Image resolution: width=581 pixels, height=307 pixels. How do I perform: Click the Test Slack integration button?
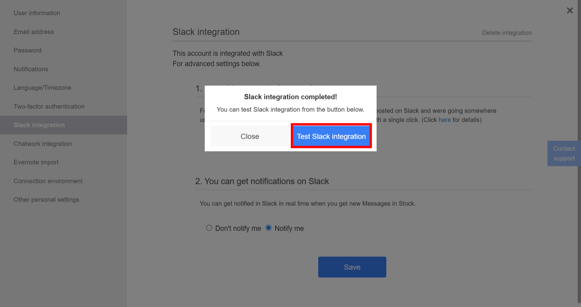pos(331,136)
